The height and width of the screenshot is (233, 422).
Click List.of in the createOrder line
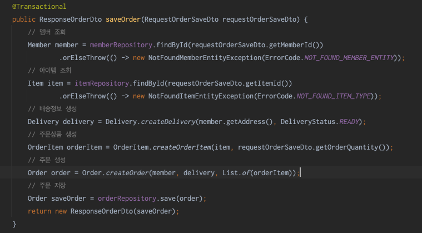(x=236, y=173)
